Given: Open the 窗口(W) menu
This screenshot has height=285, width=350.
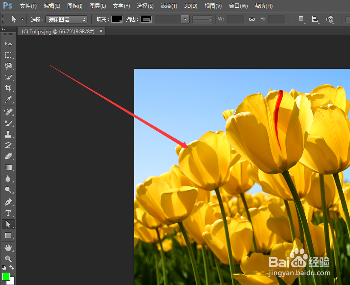Looking at the screenshot, I should pyautogui.click(x=238, y=6).
